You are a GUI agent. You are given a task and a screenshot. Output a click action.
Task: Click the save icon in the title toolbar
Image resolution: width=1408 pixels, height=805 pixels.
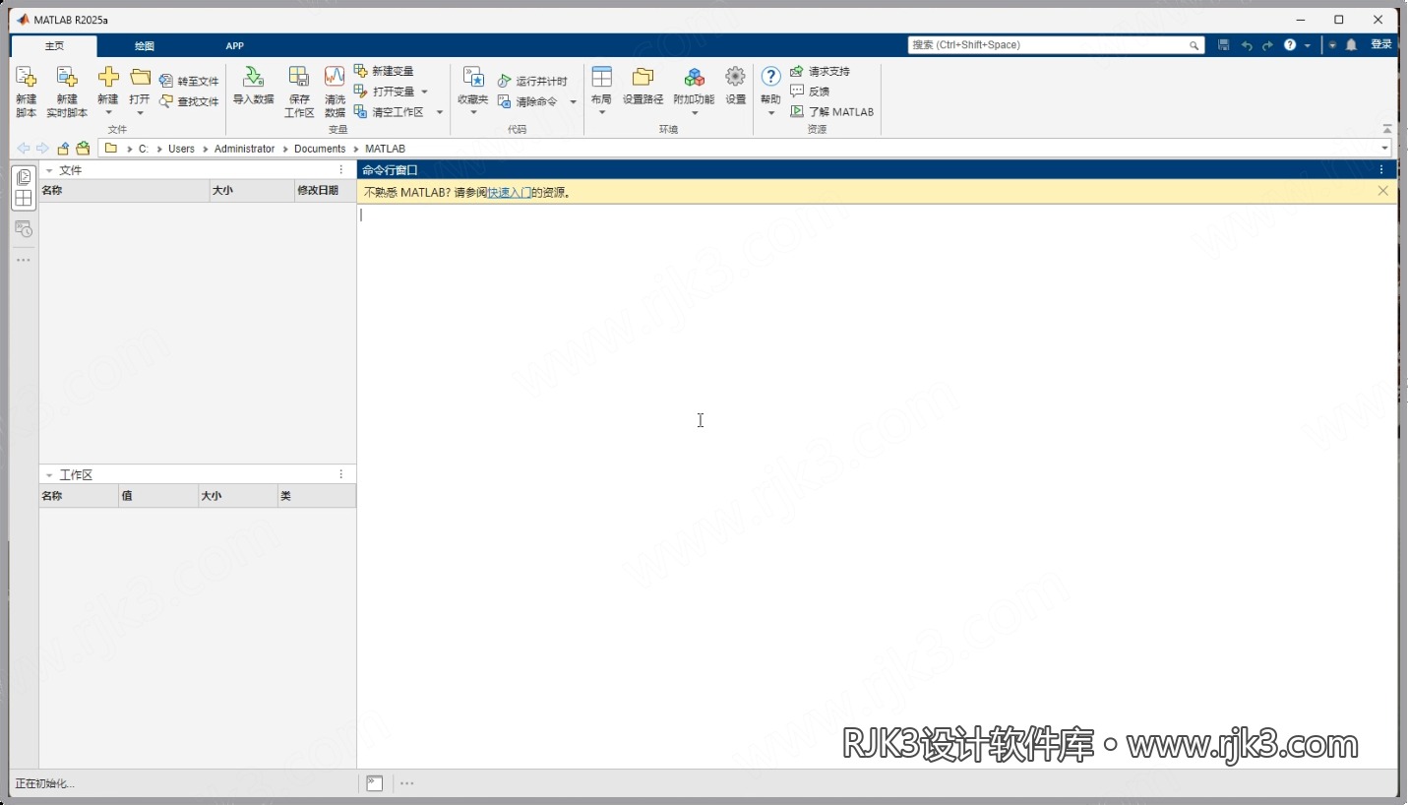click(1224, 45)
